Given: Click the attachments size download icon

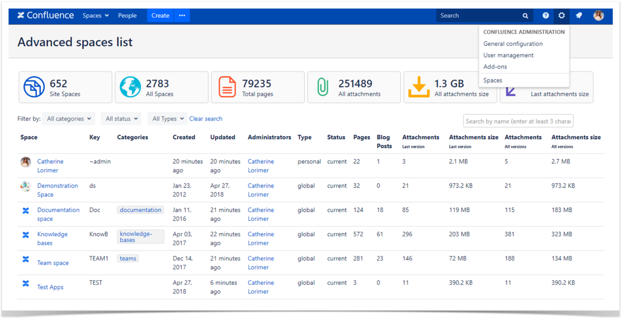Looking at the screenshot, I should point(418,87).
